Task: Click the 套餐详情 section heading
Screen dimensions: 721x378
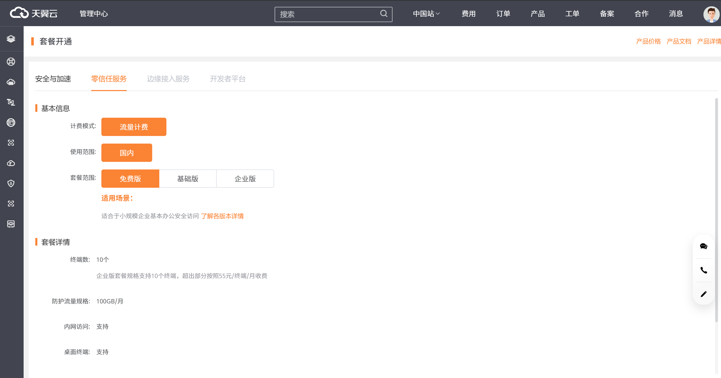Action: point(55,242)
